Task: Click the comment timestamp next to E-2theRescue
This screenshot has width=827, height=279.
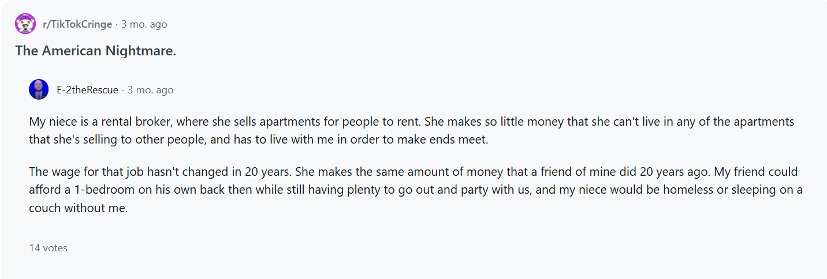Action: pos(150,90)
